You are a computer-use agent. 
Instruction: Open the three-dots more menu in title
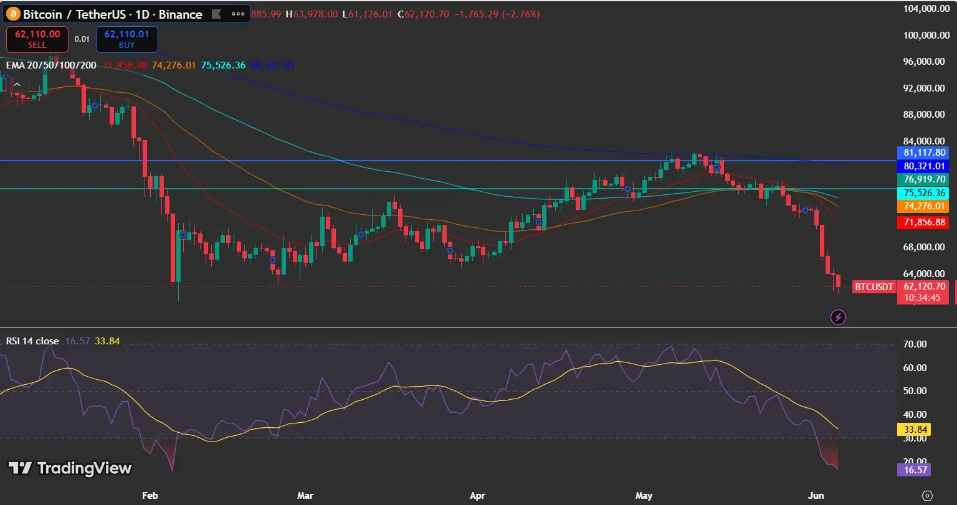[237, 14]
